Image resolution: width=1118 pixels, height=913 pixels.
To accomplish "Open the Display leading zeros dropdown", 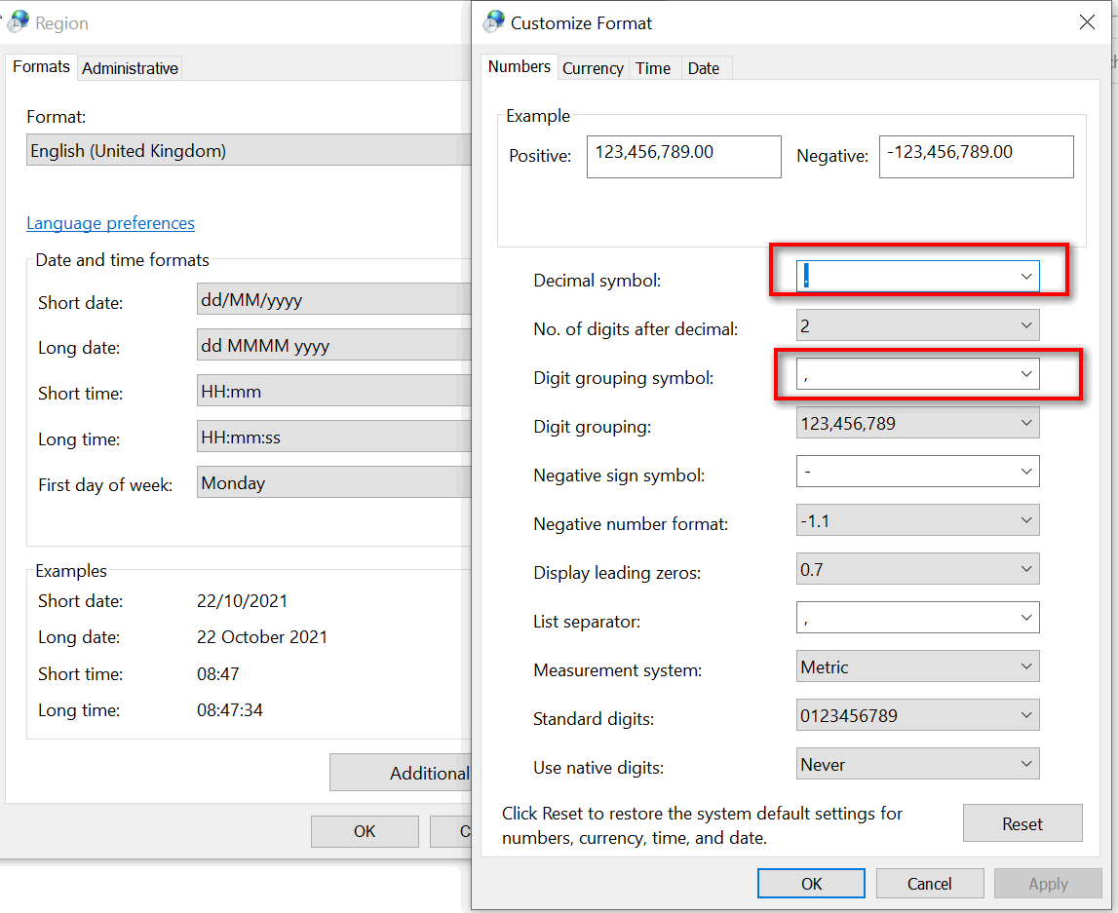I will (x=1025, y=569).
